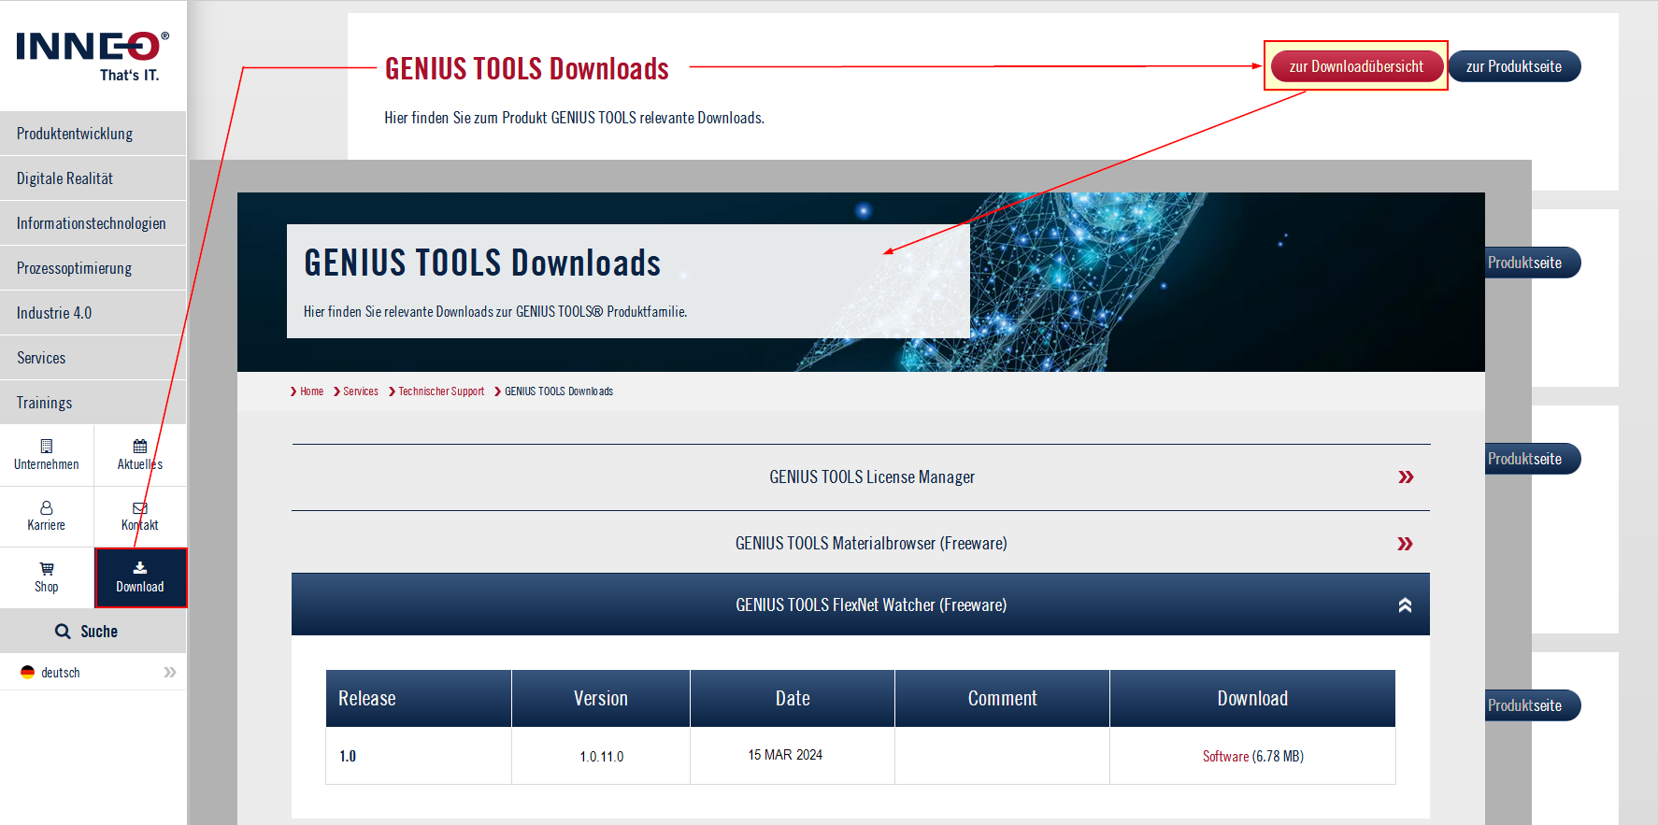Image resolution: width=1658 pixels, height=825 pixels.
Task: Open the Unternehmen icon tile
Action: 47,455
